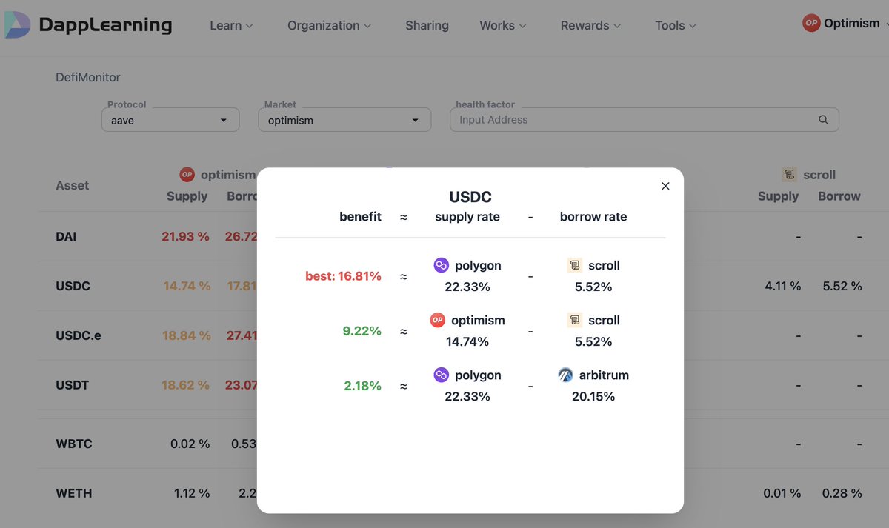Click the USDC.e supply rate 18.84 %
This screenshot has width=889, height=528.
(x=186, y=335)
